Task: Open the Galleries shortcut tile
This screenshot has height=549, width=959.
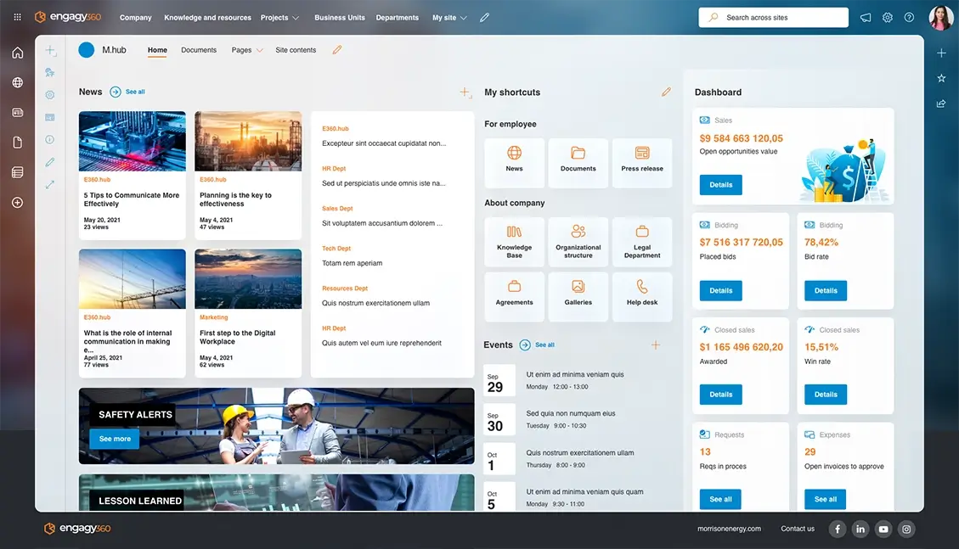Action: (578, 296)
